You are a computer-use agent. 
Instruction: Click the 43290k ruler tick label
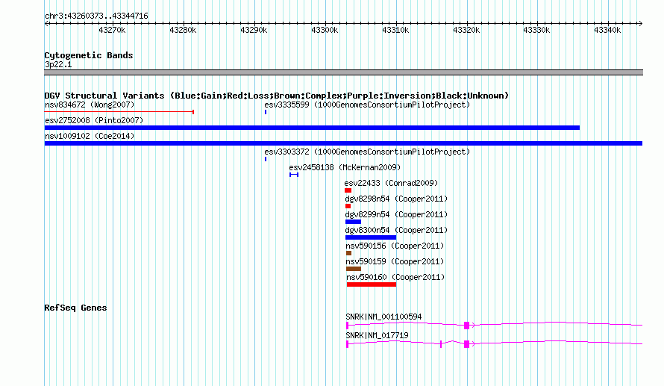point(254,30)
